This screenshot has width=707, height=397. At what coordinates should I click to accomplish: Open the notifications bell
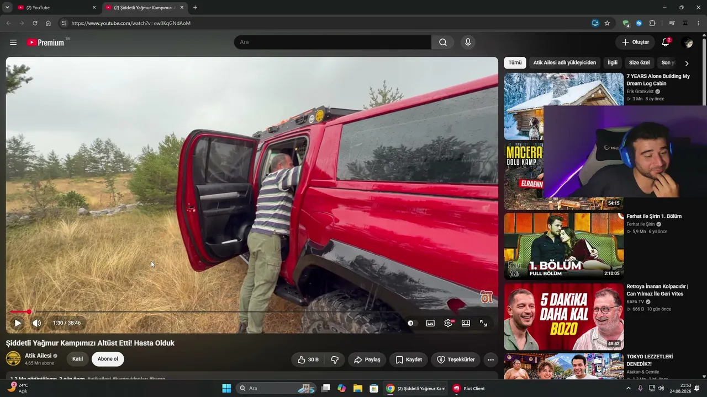point(666,42)
